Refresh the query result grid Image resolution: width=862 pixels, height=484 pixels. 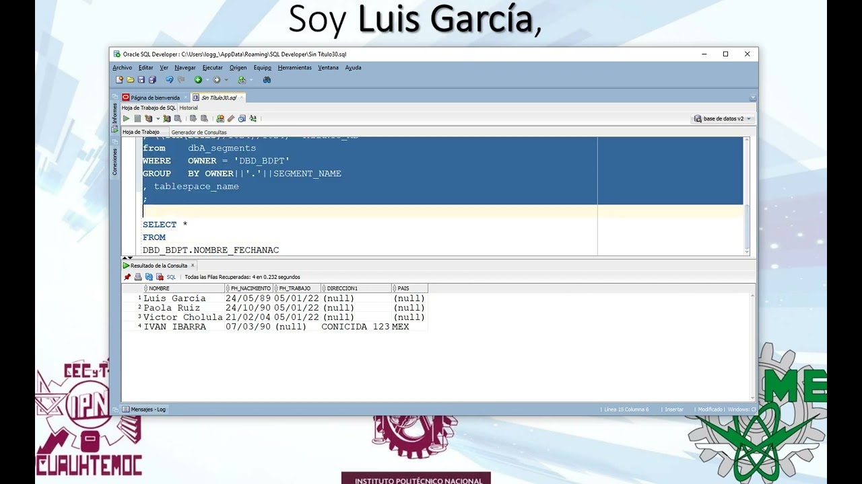click(x=149, y=277)
